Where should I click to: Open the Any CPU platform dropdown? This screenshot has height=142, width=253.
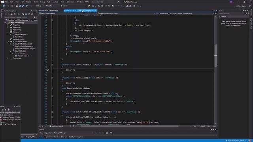52,6
